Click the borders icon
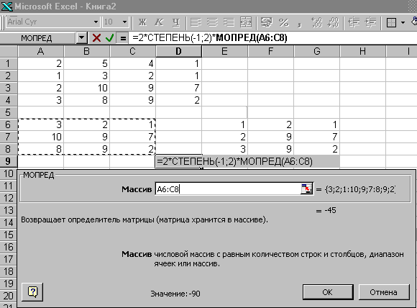 tap(391, 22)
